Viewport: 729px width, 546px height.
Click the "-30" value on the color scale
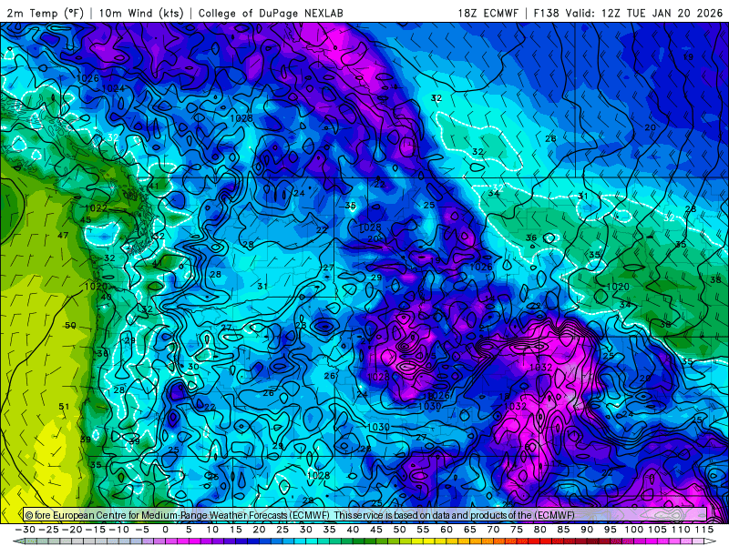(x=26, y=530)
